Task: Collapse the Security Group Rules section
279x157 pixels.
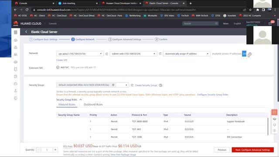Action: click(x=80, y=99)
